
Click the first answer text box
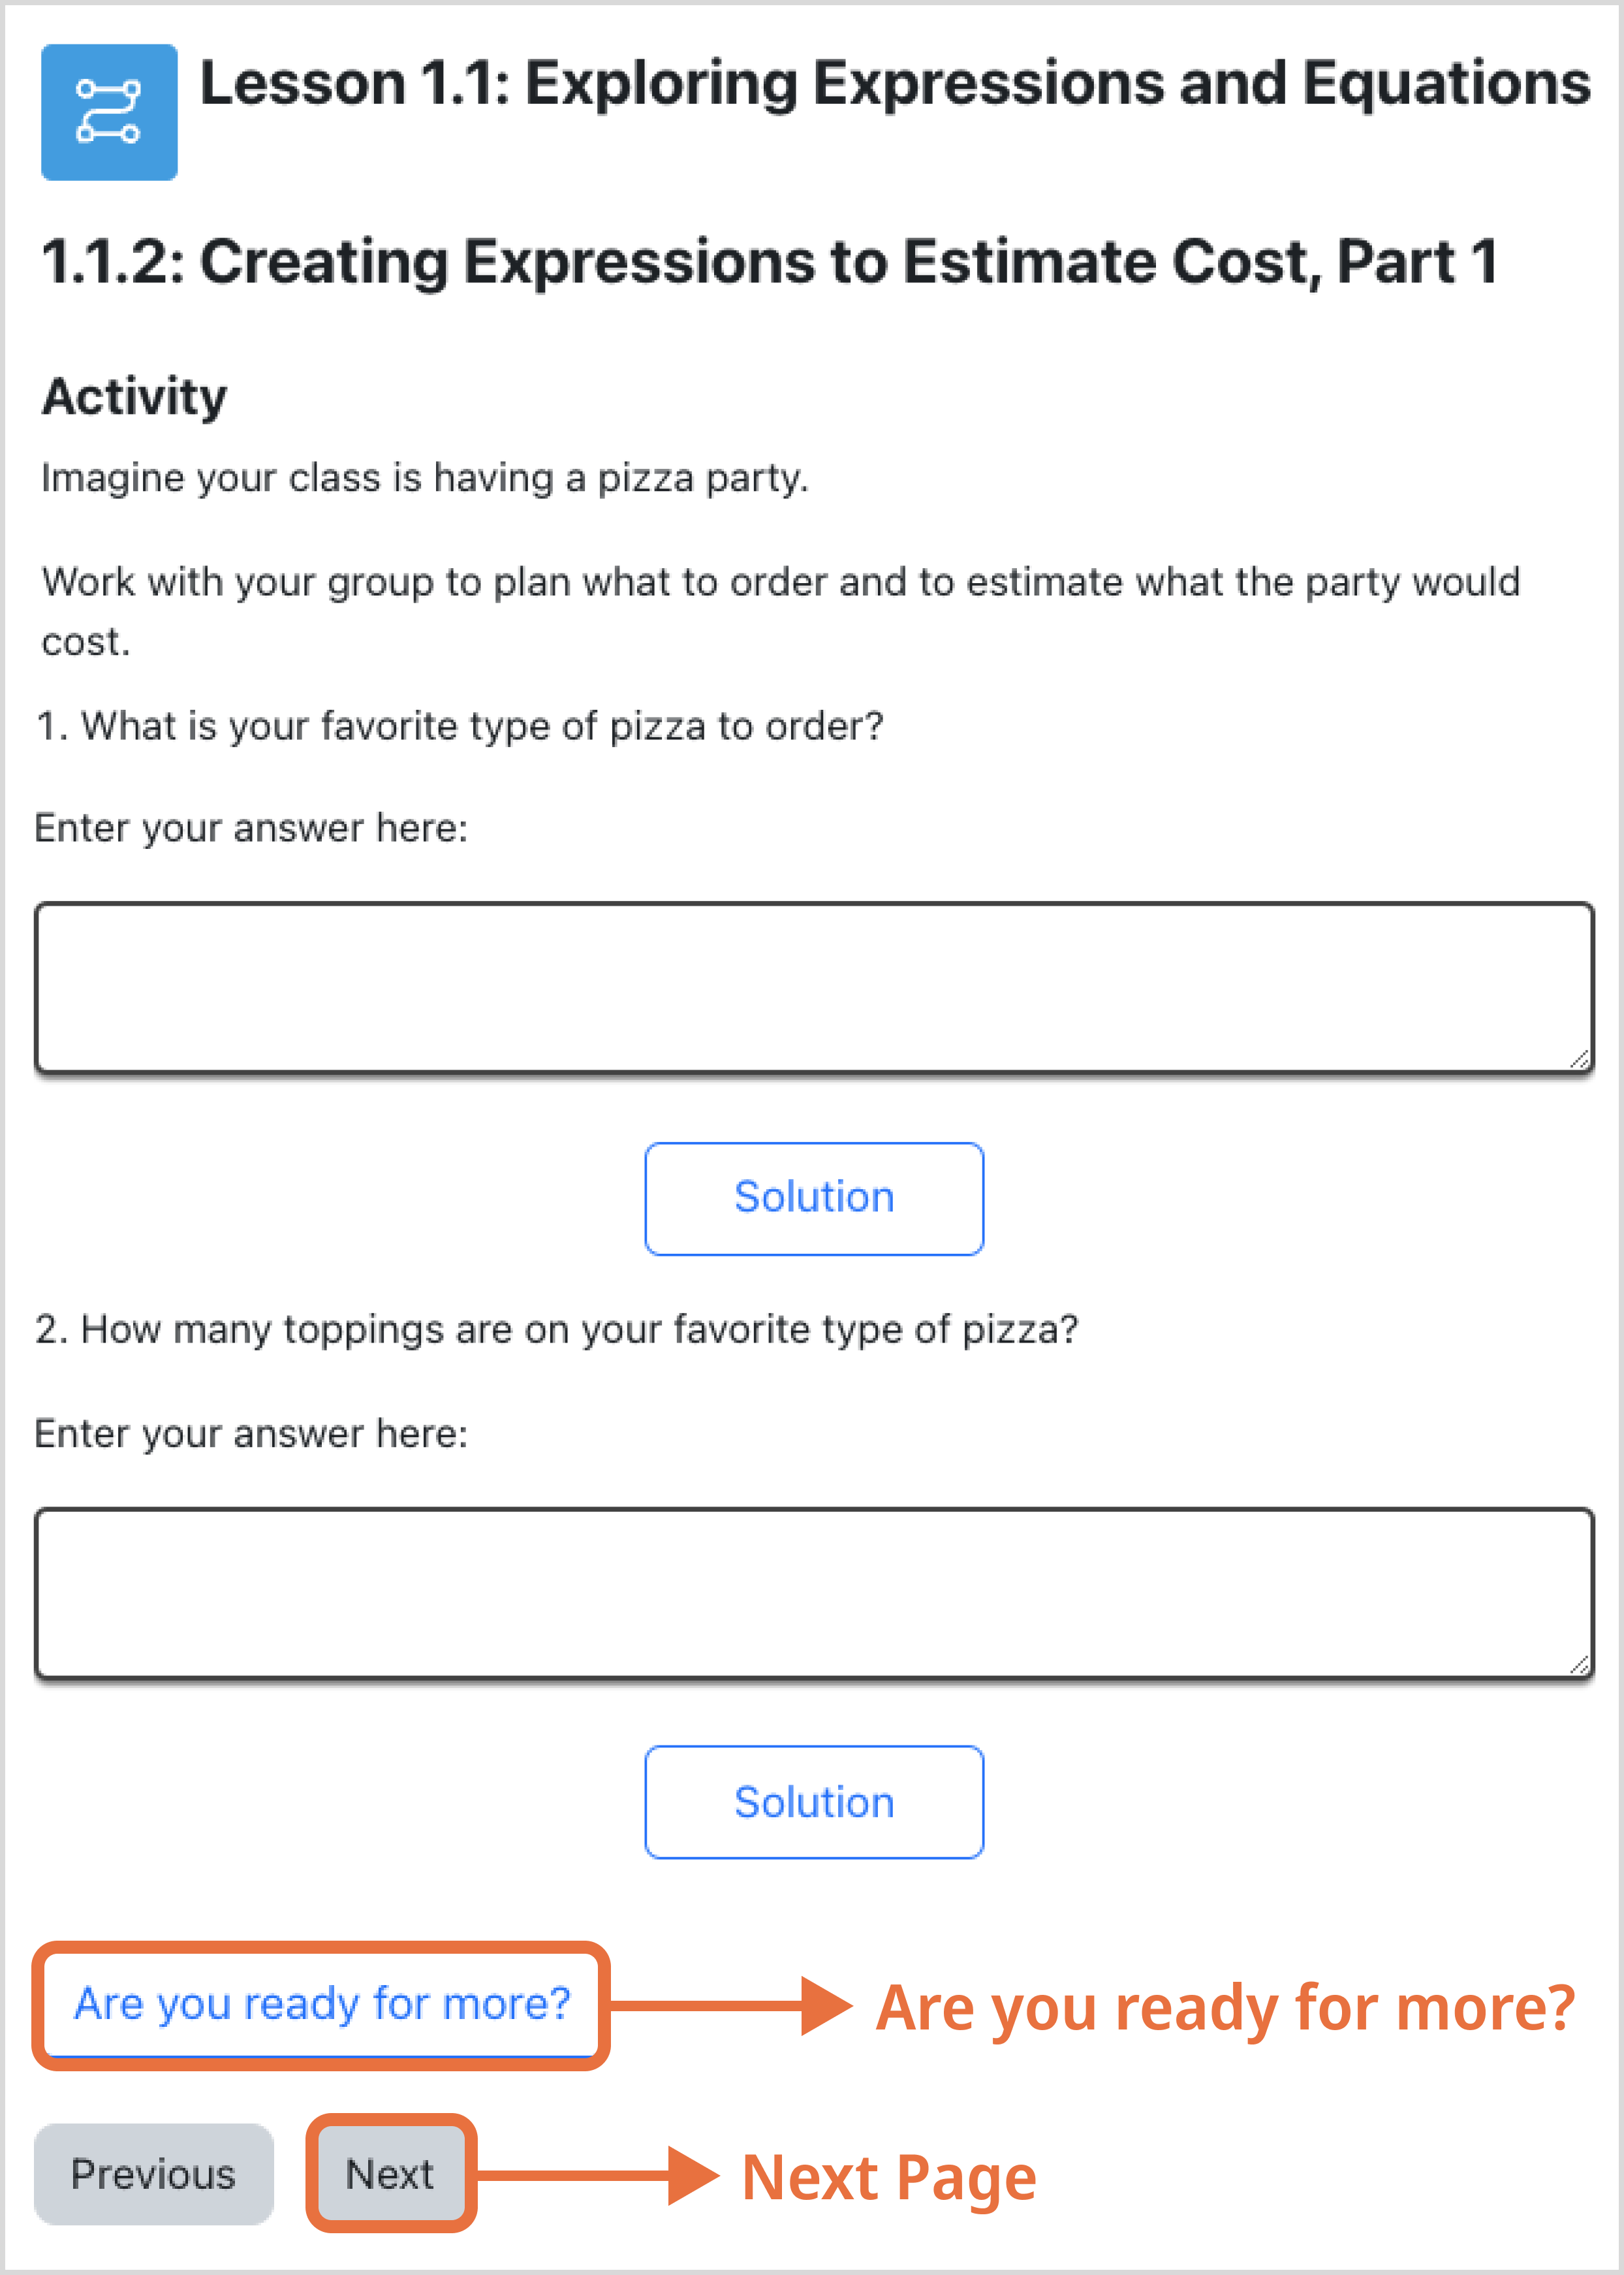point(814,987)
